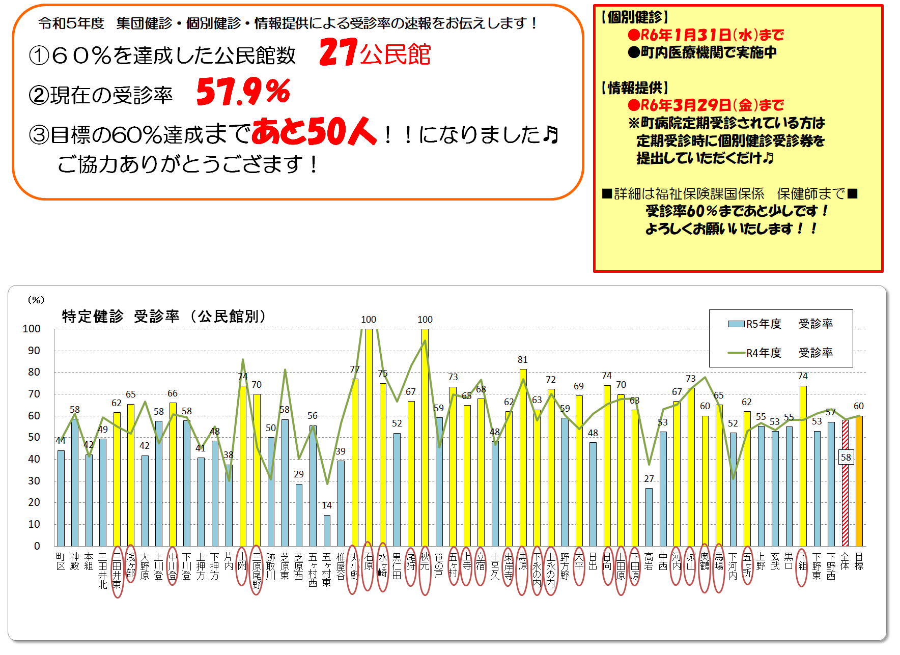Click the red 57.9% value
The width and height of the screenshot is (900, 655).
tap(243, 92)
